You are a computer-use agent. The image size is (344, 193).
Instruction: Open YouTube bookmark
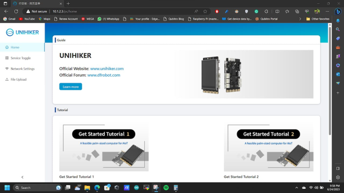click(27, 19)
